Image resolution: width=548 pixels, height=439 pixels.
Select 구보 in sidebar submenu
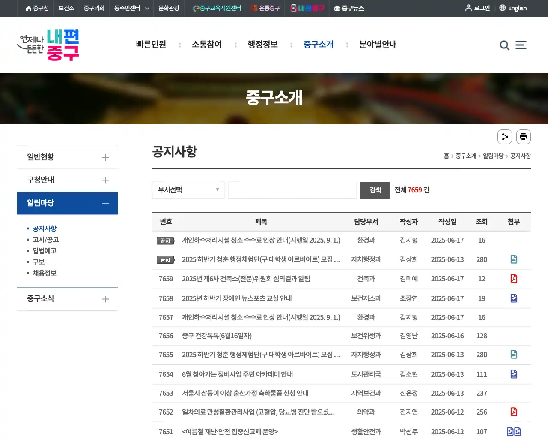point(39,262)
